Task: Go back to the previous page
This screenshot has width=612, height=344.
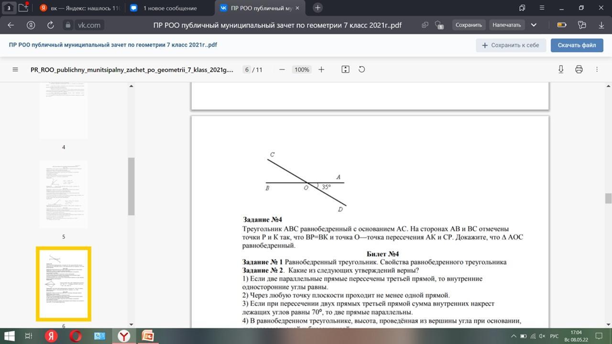Action: tap(11, 25)
